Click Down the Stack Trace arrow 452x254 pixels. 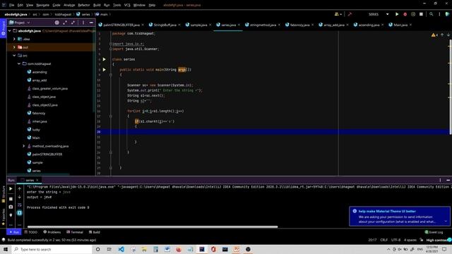tap(19, 197)
